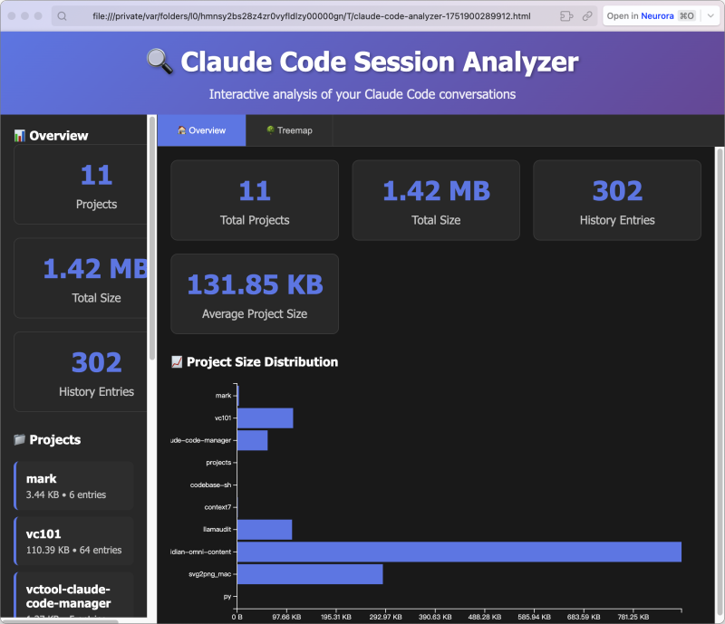Click the '3.44 KB • 6 entries' text
The image size is (725, 624).
(66, 494)
